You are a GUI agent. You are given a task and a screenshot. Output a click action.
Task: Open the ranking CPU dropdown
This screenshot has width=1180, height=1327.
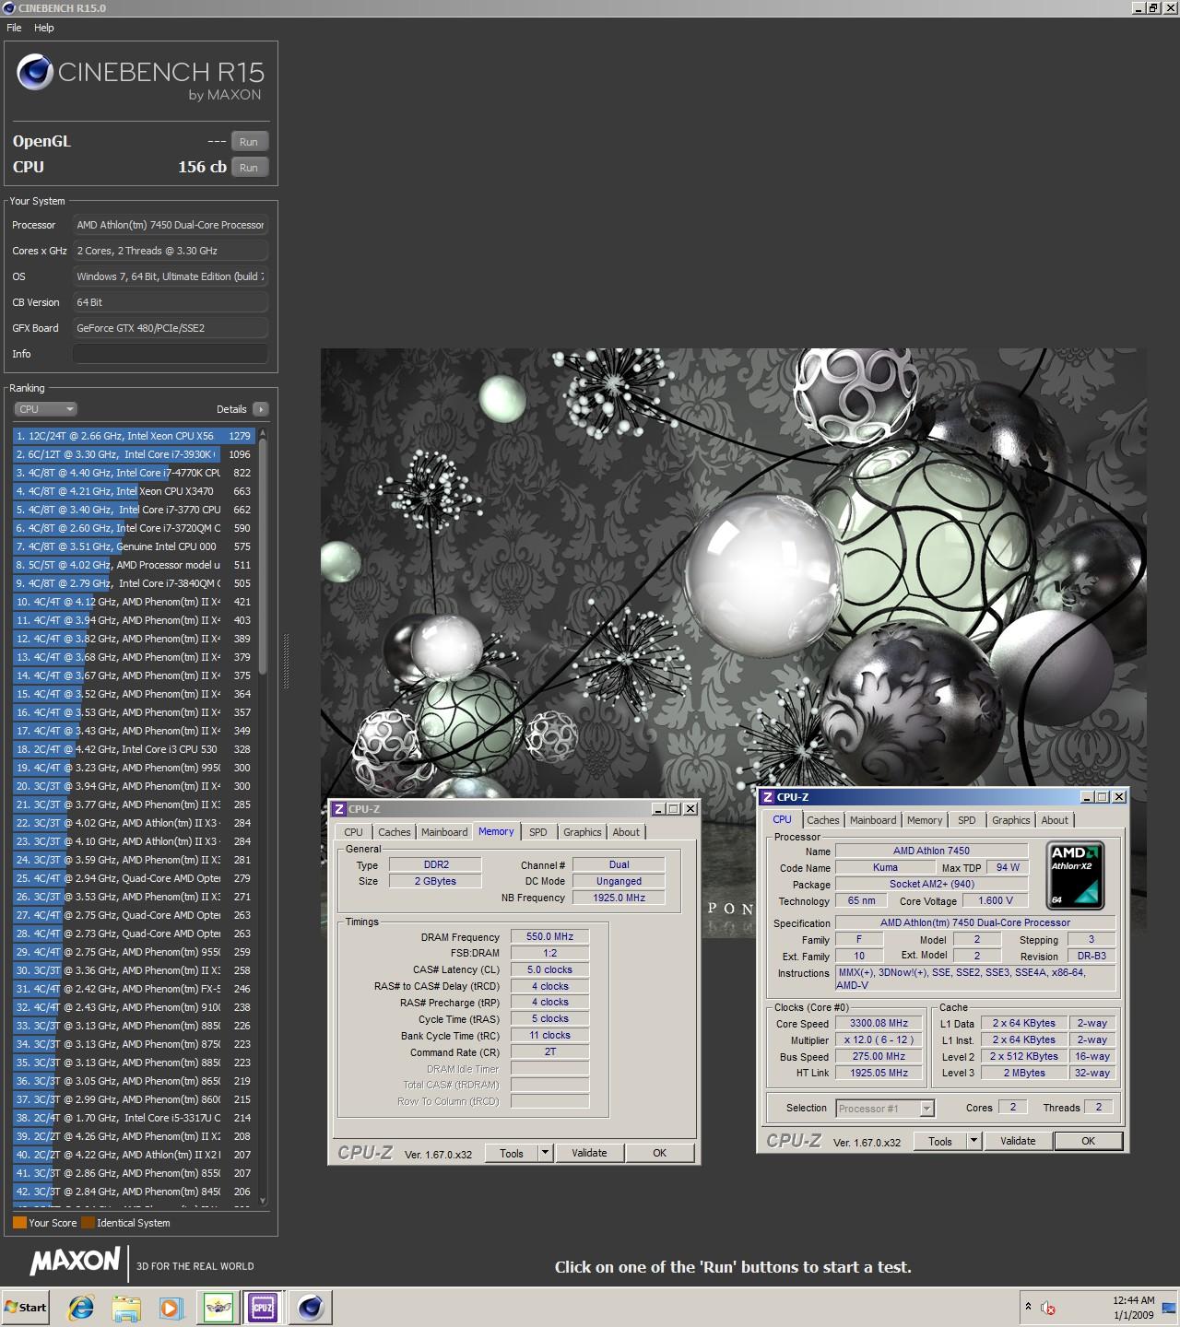click(x=45, y=409)
